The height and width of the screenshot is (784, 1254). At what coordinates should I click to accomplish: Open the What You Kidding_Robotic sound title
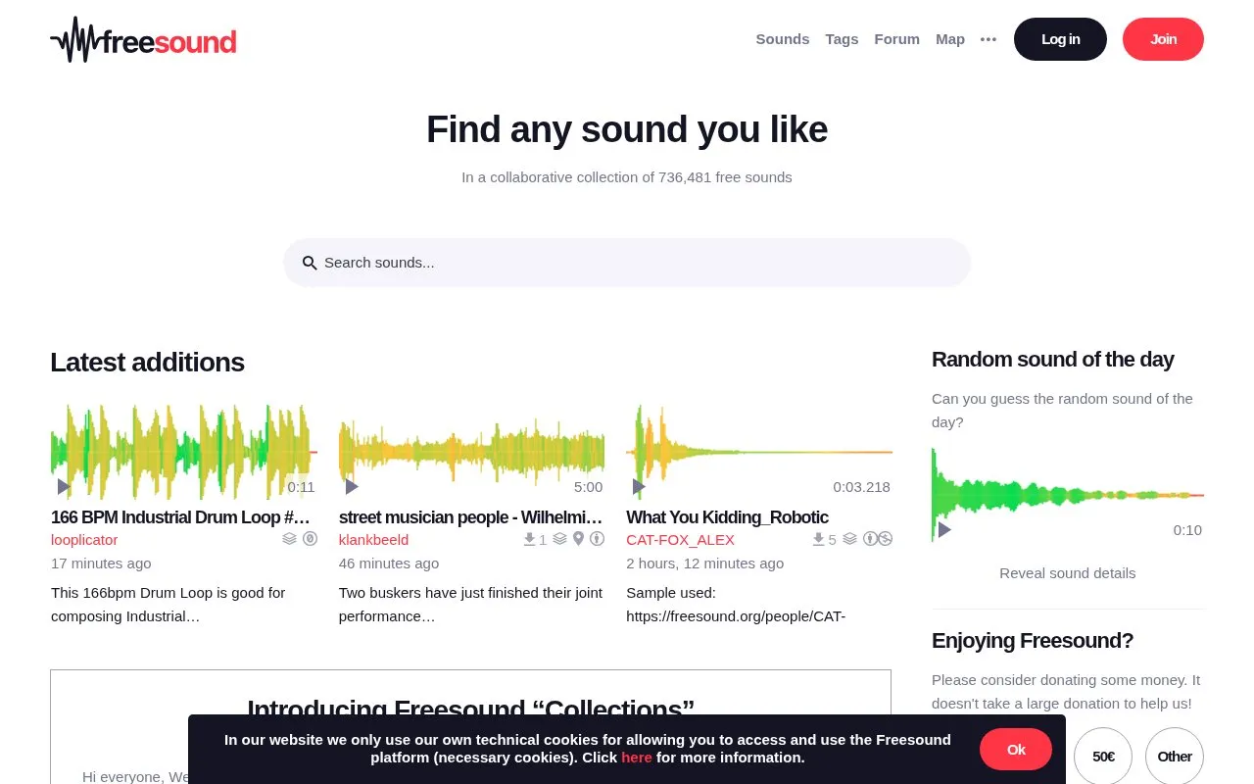(727, 517)
